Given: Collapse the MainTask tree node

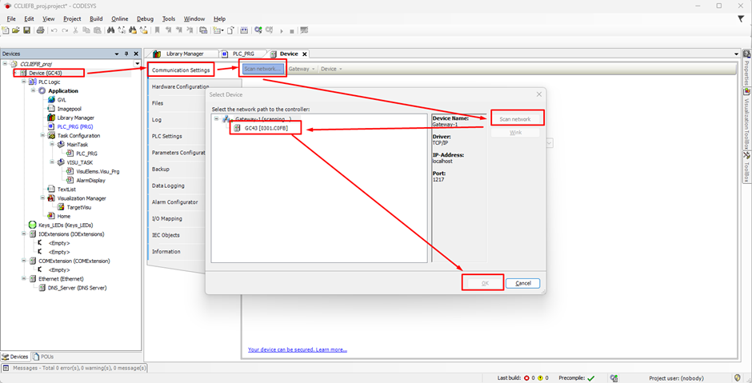Looking at the screenshot, I should point(52,144).
